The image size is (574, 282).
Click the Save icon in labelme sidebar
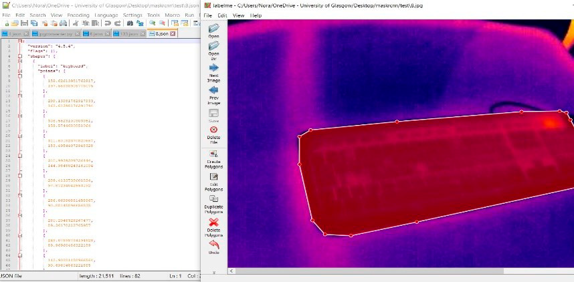pos(214,116)
